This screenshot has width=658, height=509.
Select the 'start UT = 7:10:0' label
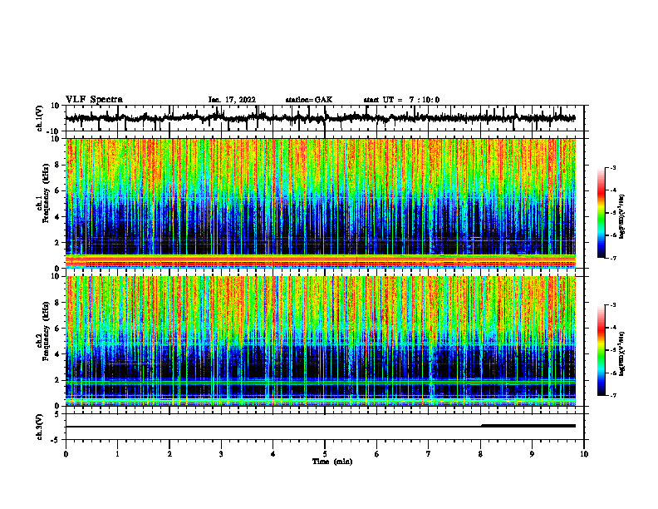click(401, 100)
